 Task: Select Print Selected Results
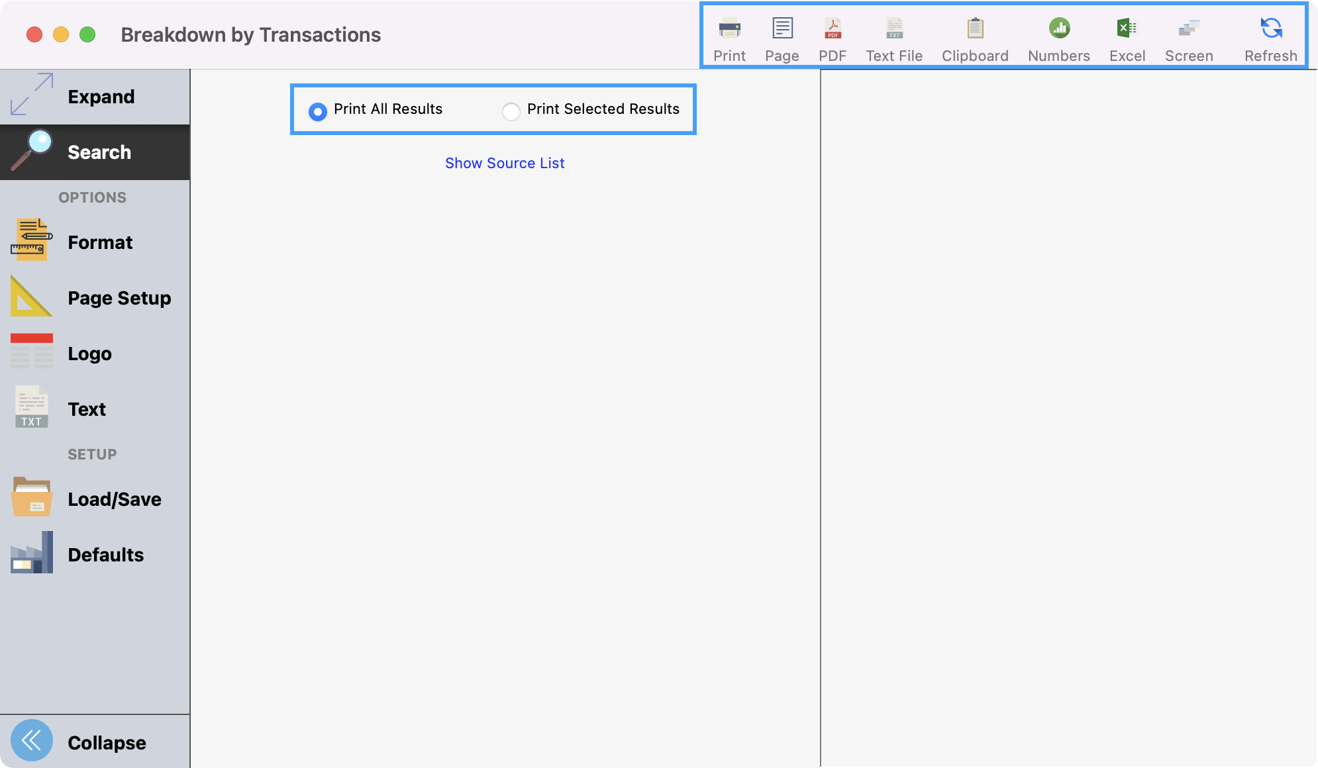(511, 112)
